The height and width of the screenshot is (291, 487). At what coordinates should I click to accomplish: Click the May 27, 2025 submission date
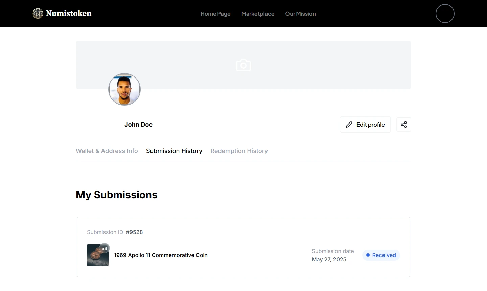tap(329, 259)
